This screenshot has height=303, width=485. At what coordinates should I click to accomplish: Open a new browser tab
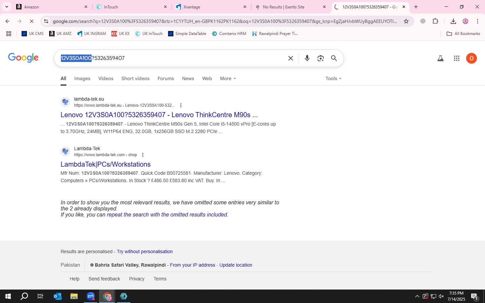click(416, 7)
